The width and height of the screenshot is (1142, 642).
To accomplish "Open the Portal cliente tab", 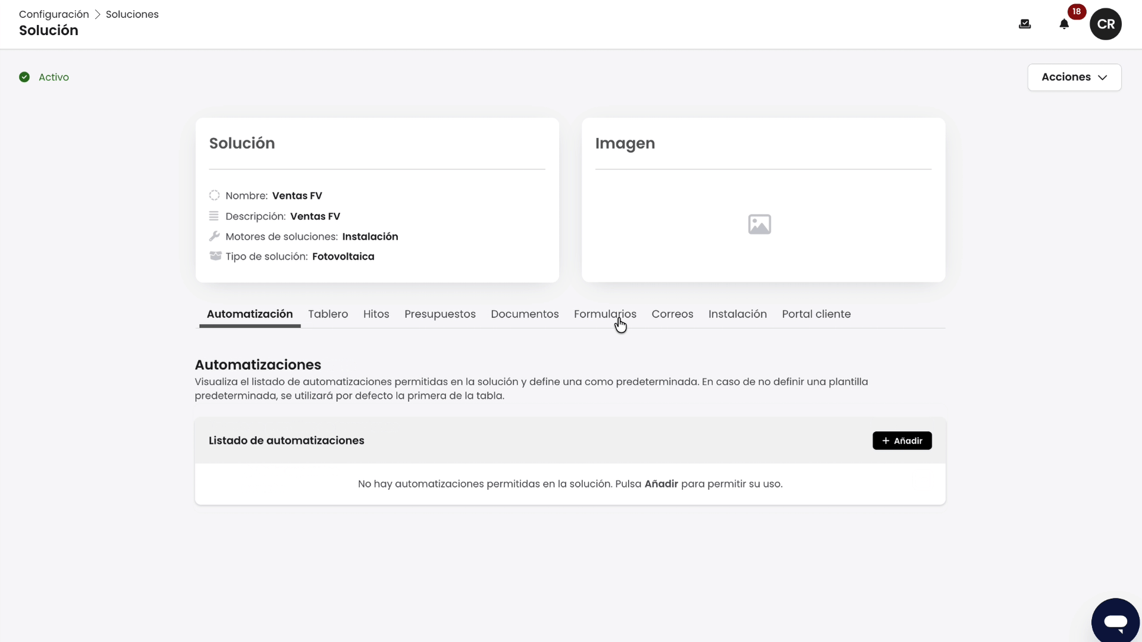I will (x=816, y=314).
